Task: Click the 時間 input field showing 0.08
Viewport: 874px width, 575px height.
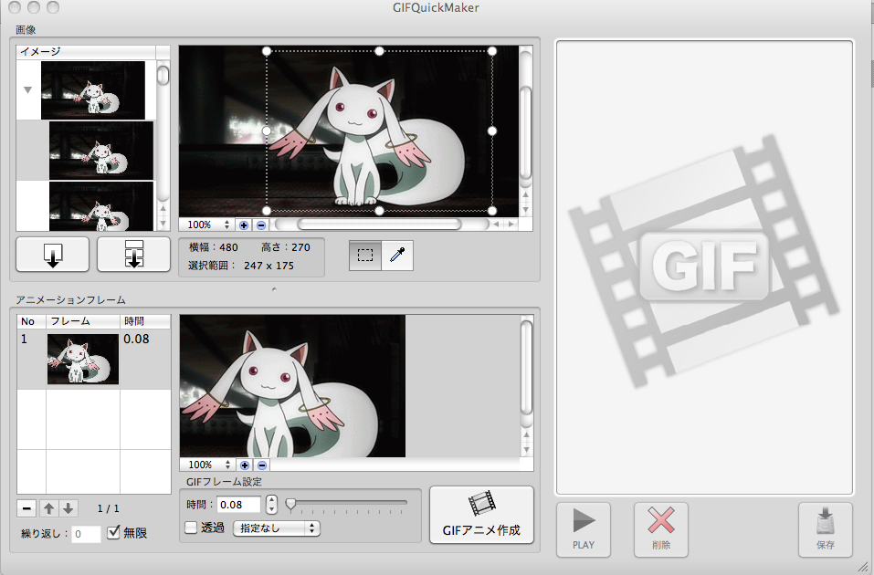Action: tap(238, 505)
